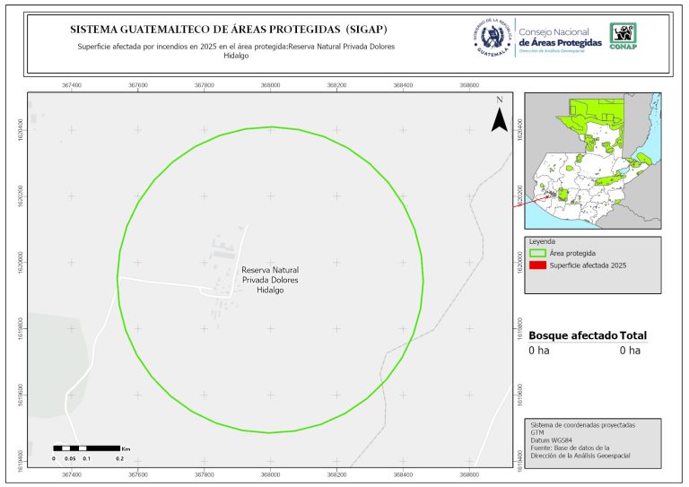Click the Bosque afectado heading

pyautogui.click(x=572, y=335)
